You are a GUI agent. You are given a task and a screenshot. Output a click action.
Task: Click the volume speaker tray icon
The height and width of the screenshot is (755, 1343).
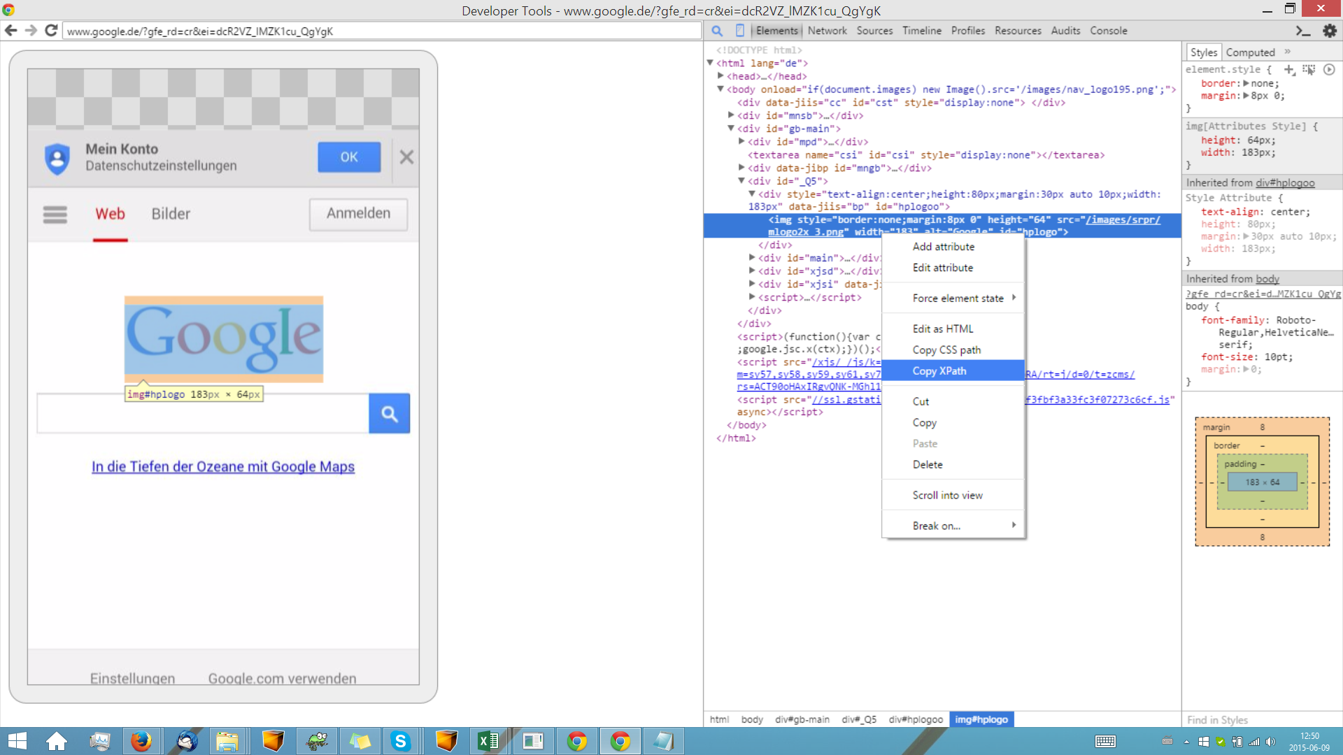1271,742
